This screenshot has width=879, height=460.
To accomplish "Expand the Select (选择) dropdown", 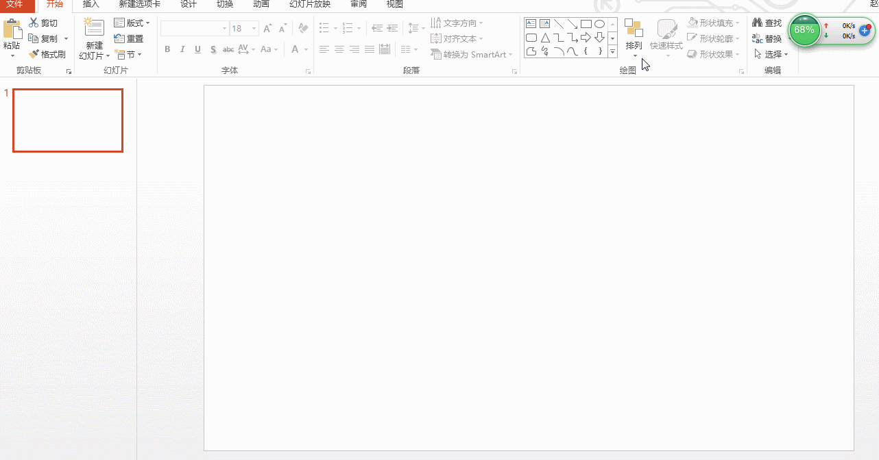I will pos(771,54).
